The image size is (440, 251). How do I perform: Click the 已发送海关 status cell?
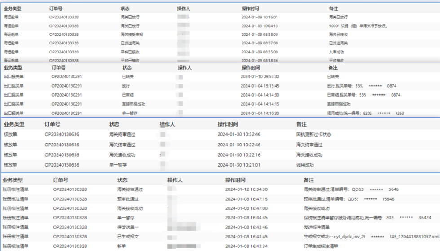(x=129, y=43)
